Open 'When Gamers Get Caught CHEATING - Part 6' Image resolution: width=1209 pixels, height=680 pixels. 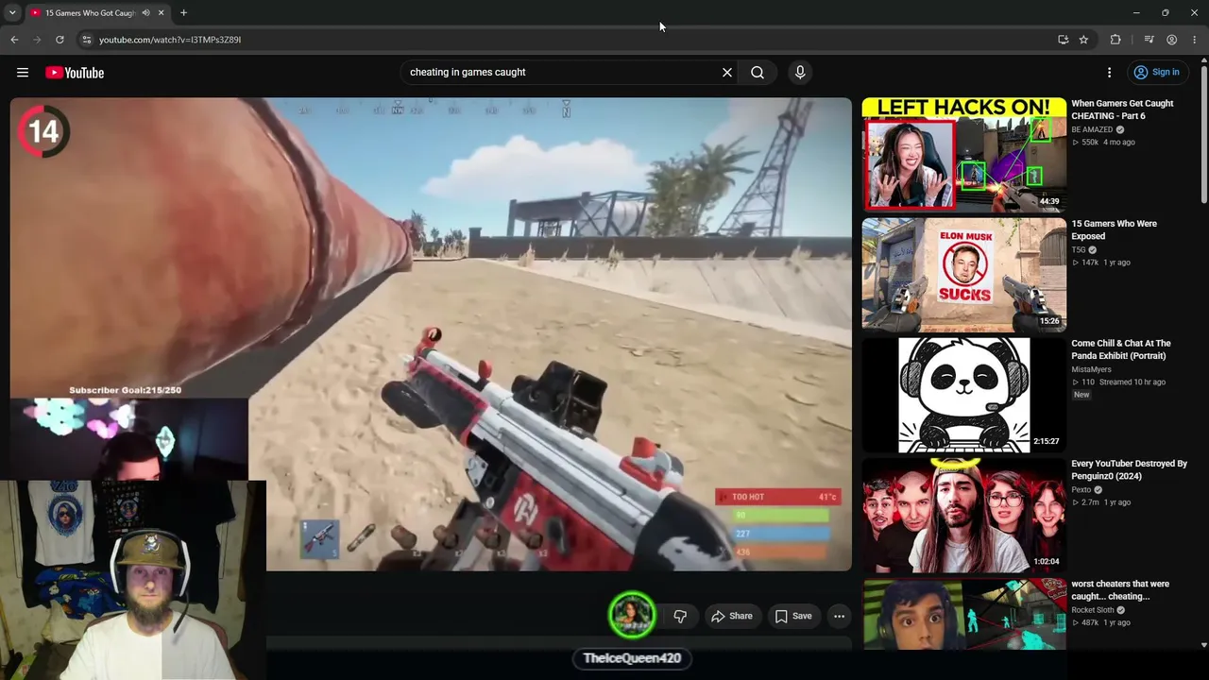tap(1122, 110)
